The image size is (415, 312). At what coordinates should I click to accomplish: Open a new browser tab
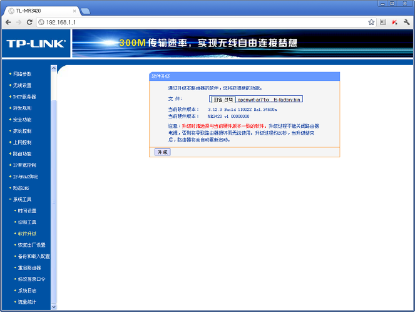pos(86,11)
